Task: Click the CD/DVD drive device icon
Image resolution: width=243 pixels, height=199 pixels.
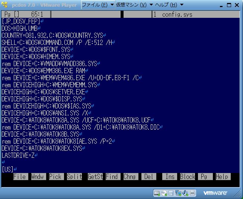Action: tap(164, 193)
